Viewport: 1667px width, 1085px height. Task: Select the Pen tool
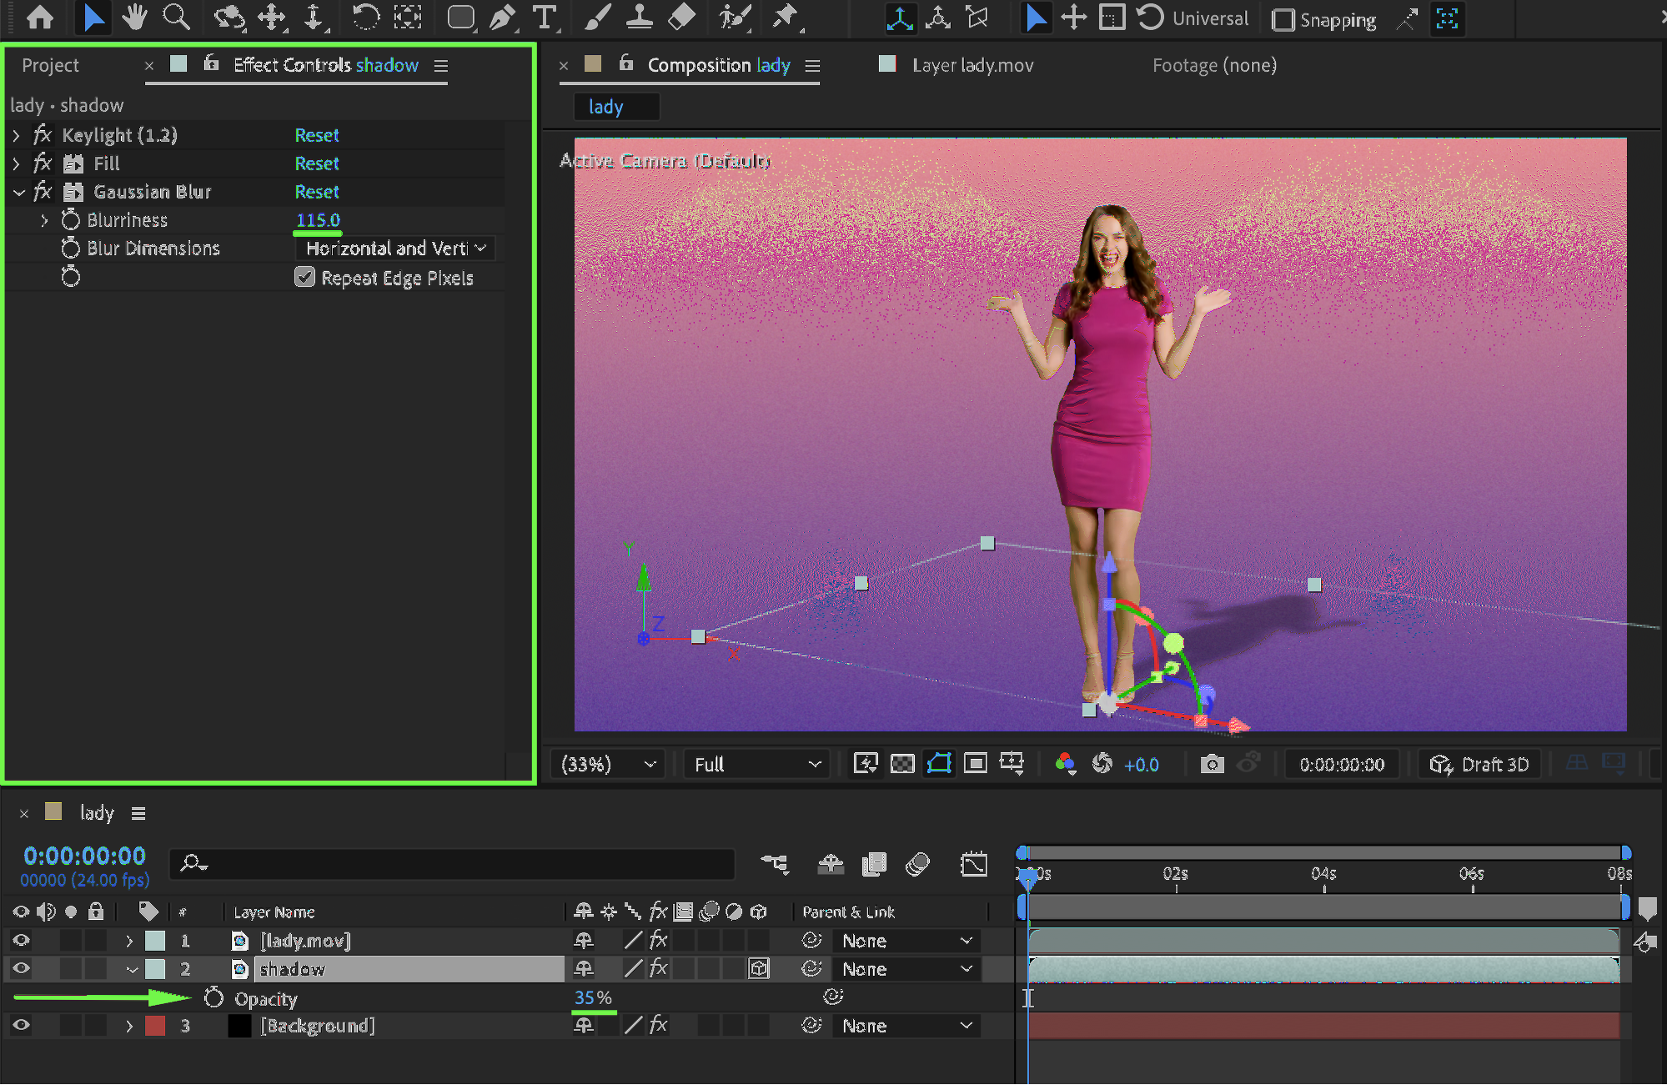502,17
